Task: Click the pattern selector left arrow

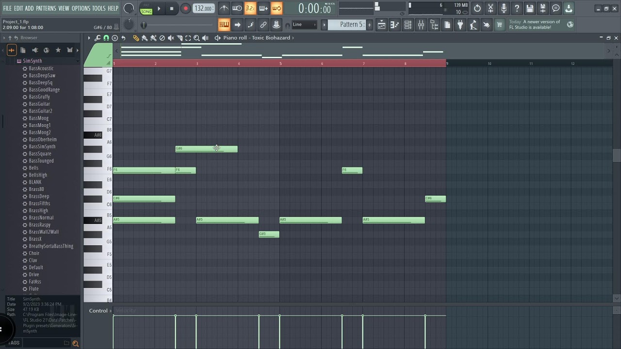Action: [324, 25]
